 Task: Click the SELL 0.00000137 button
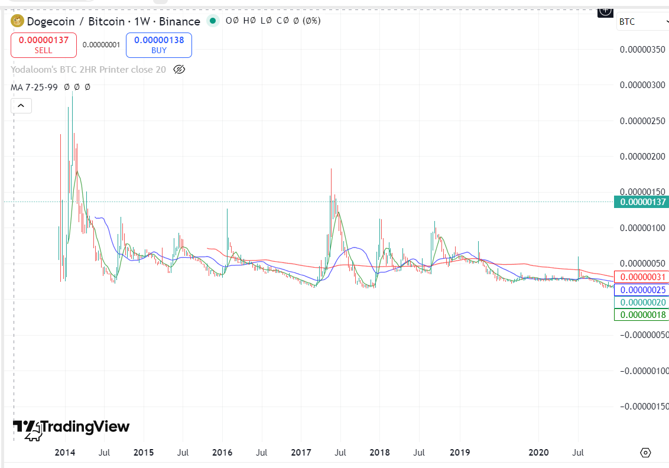tap(44, 45)
